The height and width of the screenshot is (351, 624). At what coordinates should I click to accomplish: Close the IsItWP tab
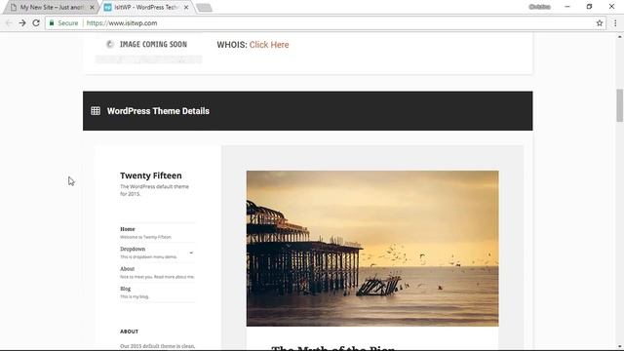tap(186, 7)
